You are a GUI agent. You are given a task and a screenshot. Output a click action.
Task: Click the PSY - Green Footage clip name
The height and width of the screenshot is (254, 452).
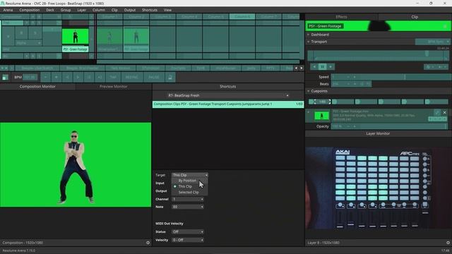tap(325, 26)
